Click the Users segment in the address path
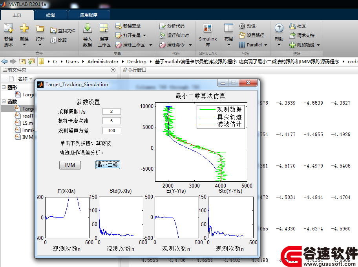 (72, 62)
